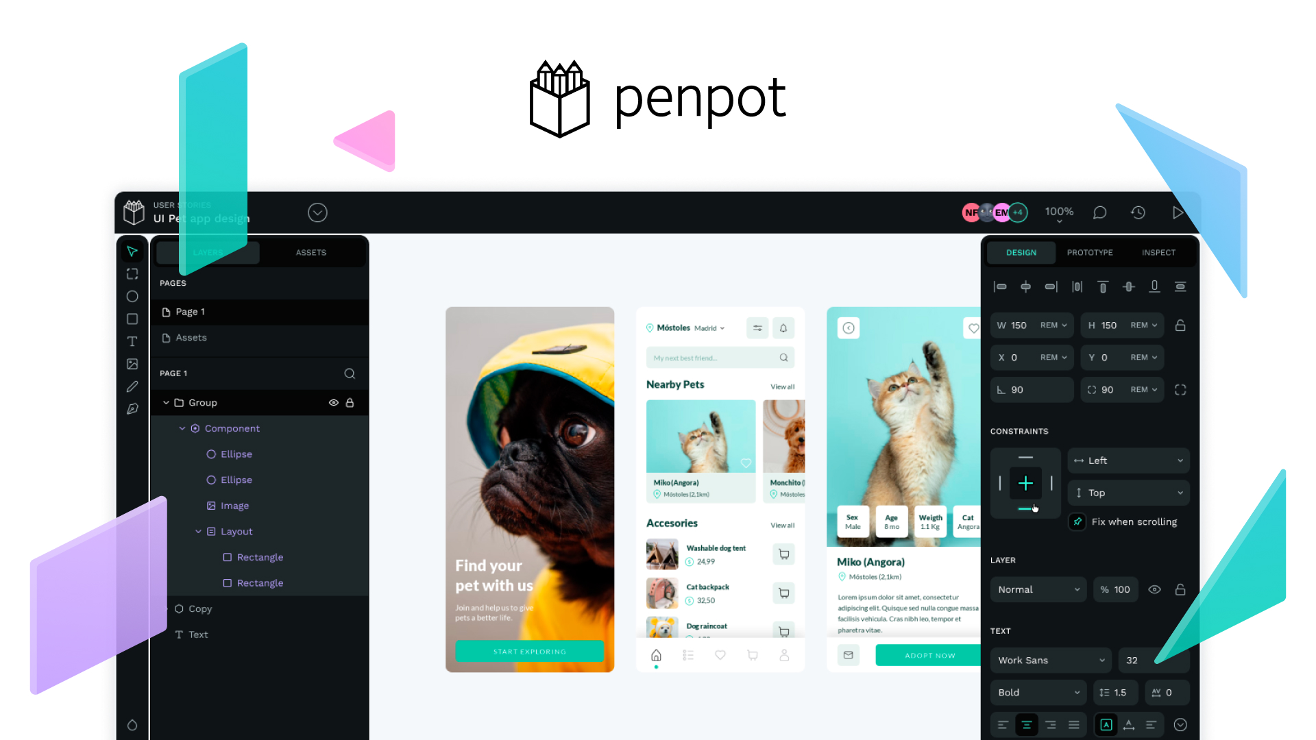This screenshot has height=740, width=1316.
Task: Click the history/versions icon in header
Action: (1138, 212)
